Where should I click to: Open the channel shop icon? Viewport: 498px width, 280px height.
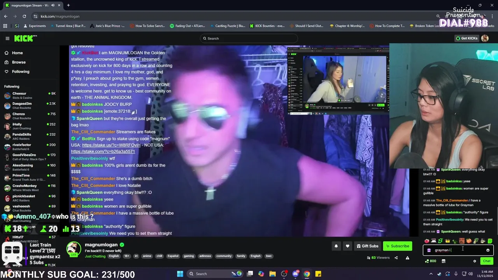click(x=444, y=261)
